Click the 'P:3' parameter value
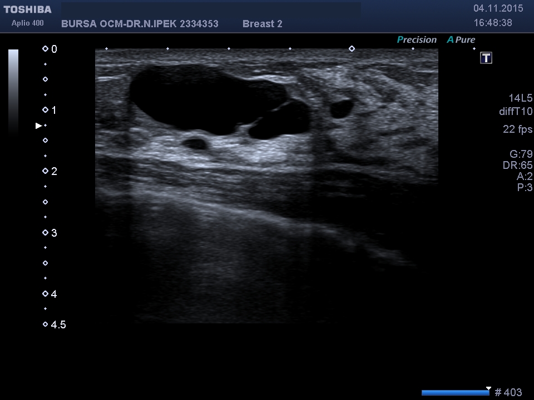The width and height of the screenshot is (534, 400). 525,187
